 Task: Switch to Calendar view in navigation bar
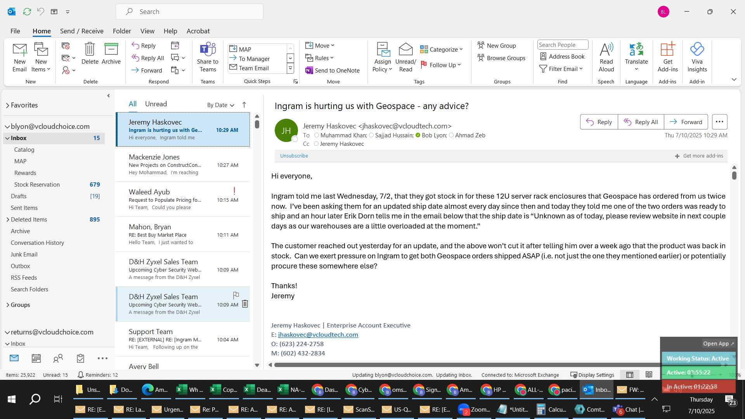pos(36,358)
